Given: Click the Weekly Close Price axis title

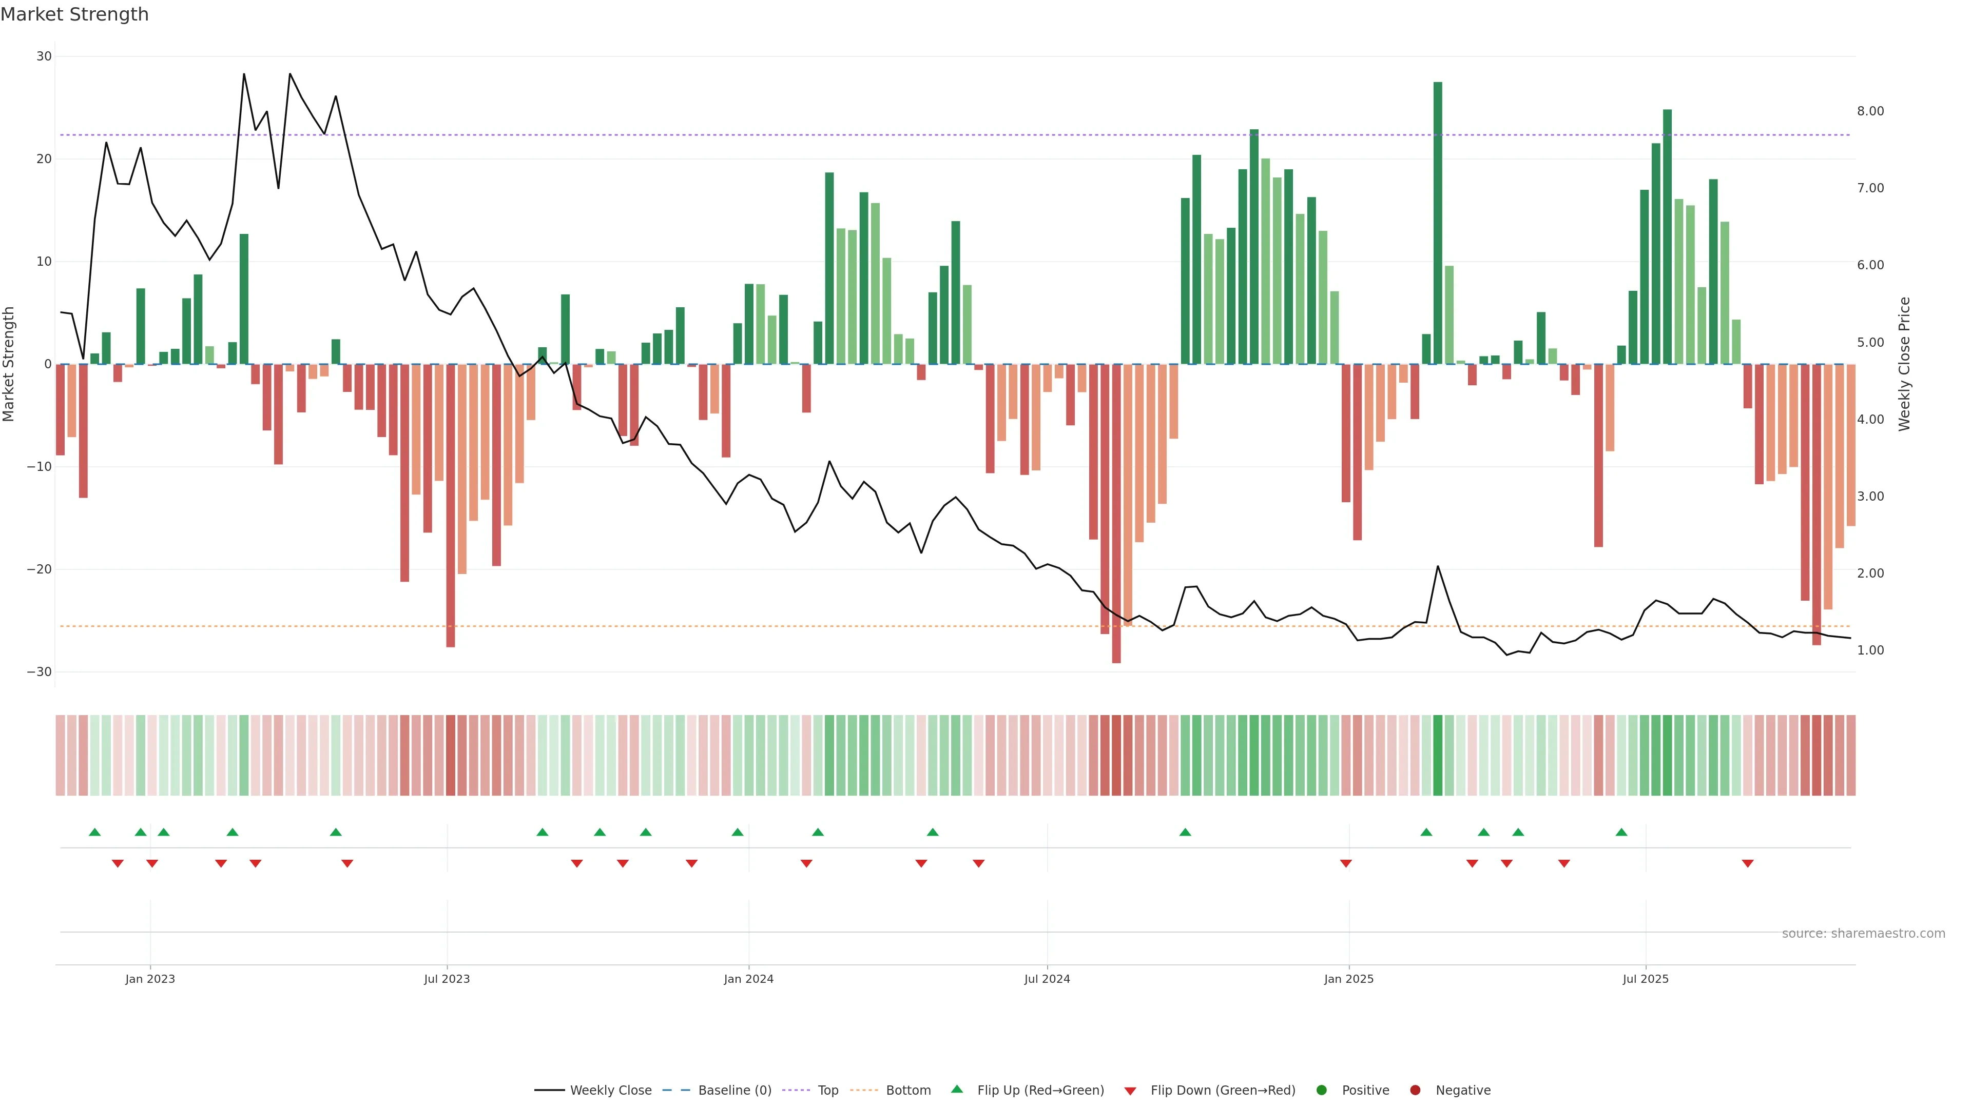Looking at the screenshot, I should (1904, 364).
